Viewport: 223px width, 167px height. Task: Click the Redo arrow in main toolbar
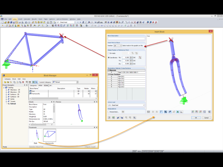29,22
